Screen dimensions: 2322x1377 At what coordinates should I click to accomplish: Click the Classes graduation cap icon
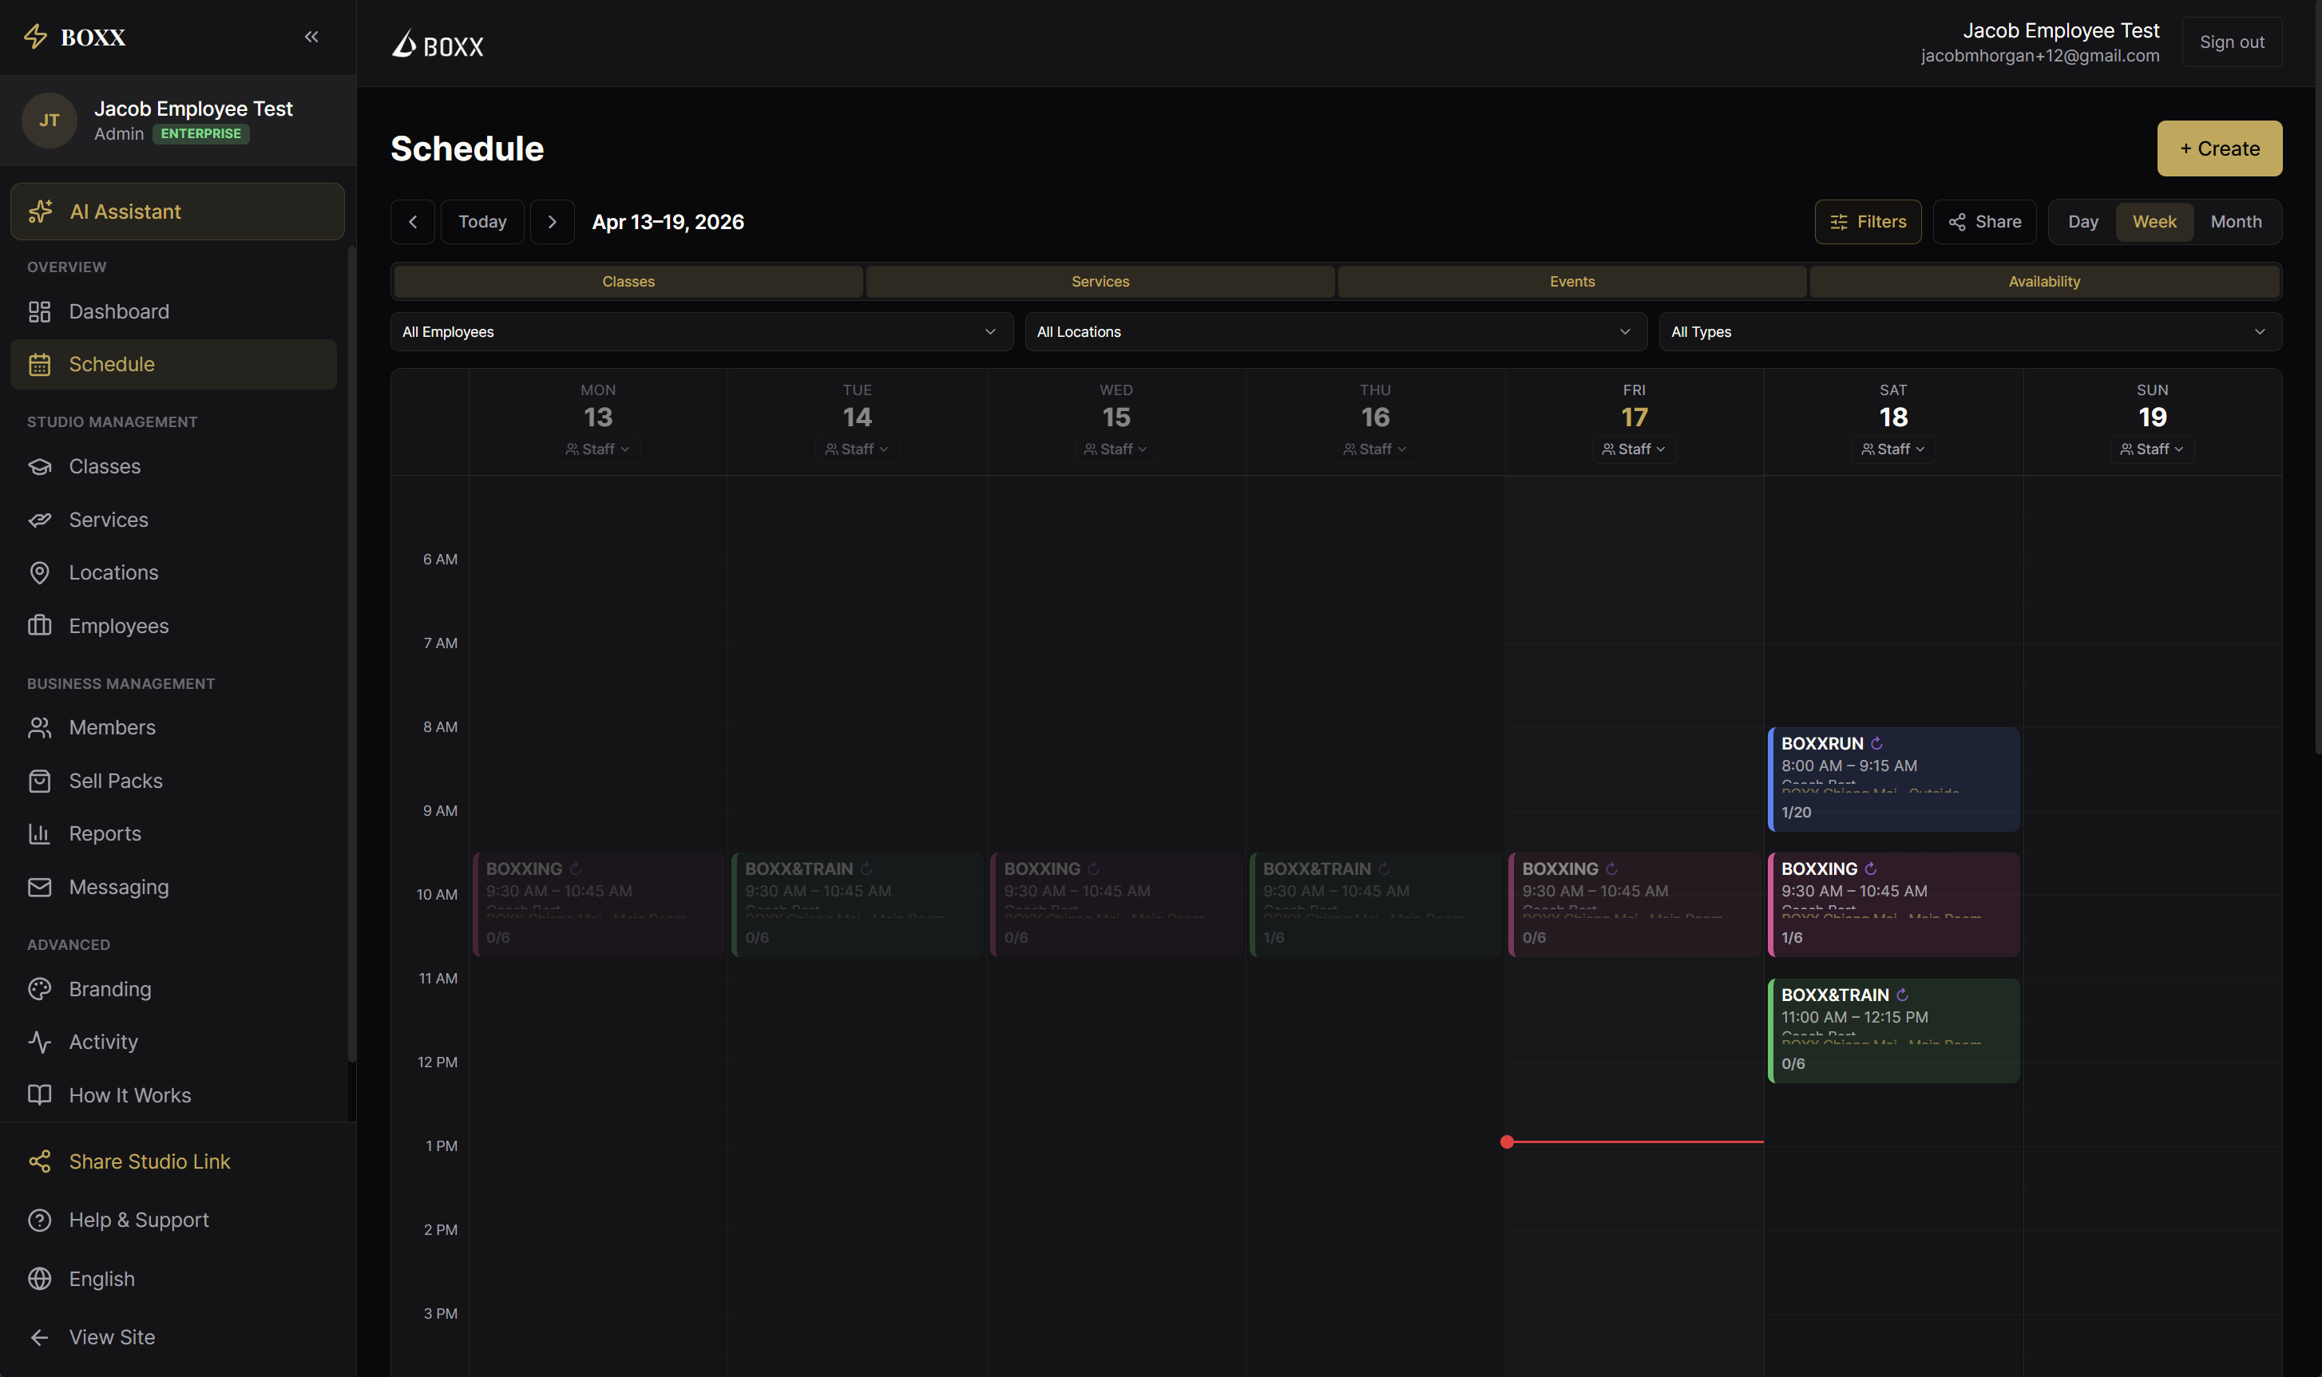coord(39,467)
